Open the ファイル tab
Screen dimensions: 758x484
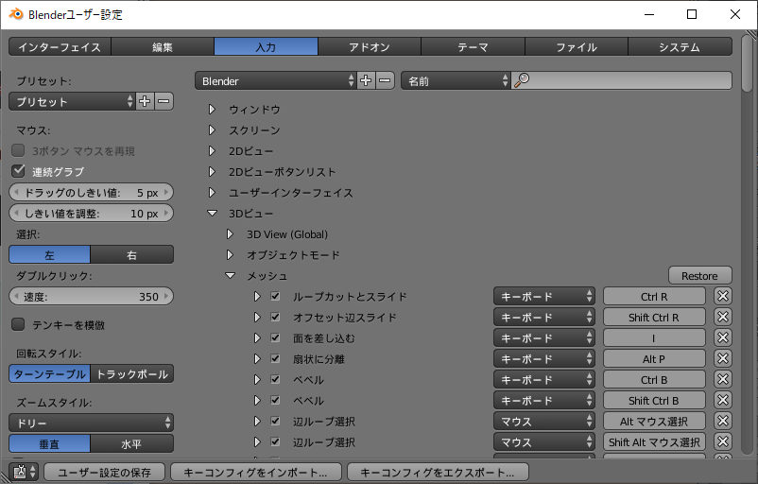(577, 47)
